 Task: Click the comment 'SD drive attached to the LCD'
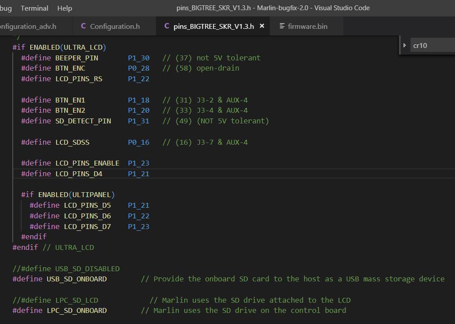291,300
